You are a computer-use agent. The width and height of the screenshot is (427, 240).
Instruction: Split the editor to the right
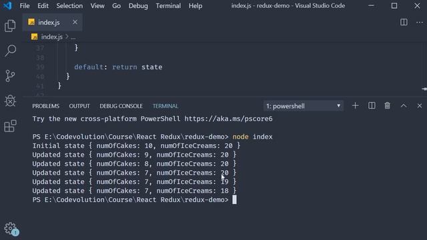point(404,22)
